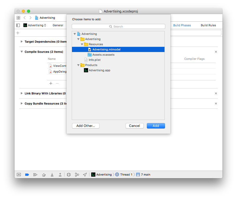Go forward with the right chevron
Viewport: 237px width, 199px height.
(30, 18)
